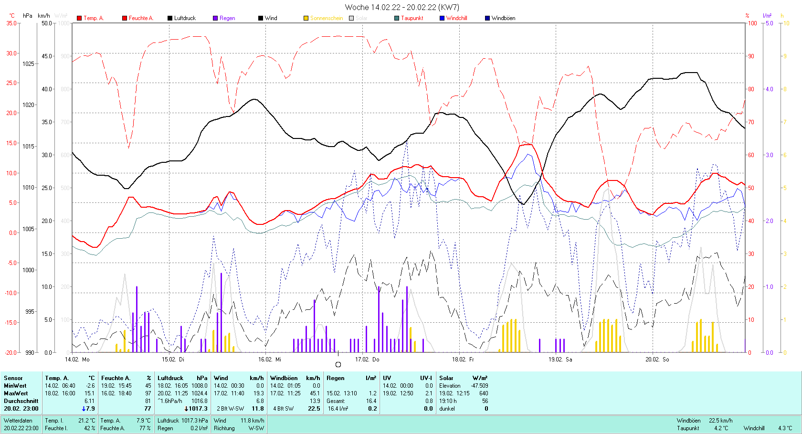Click the Gesamt rain total label

point(336,401)
